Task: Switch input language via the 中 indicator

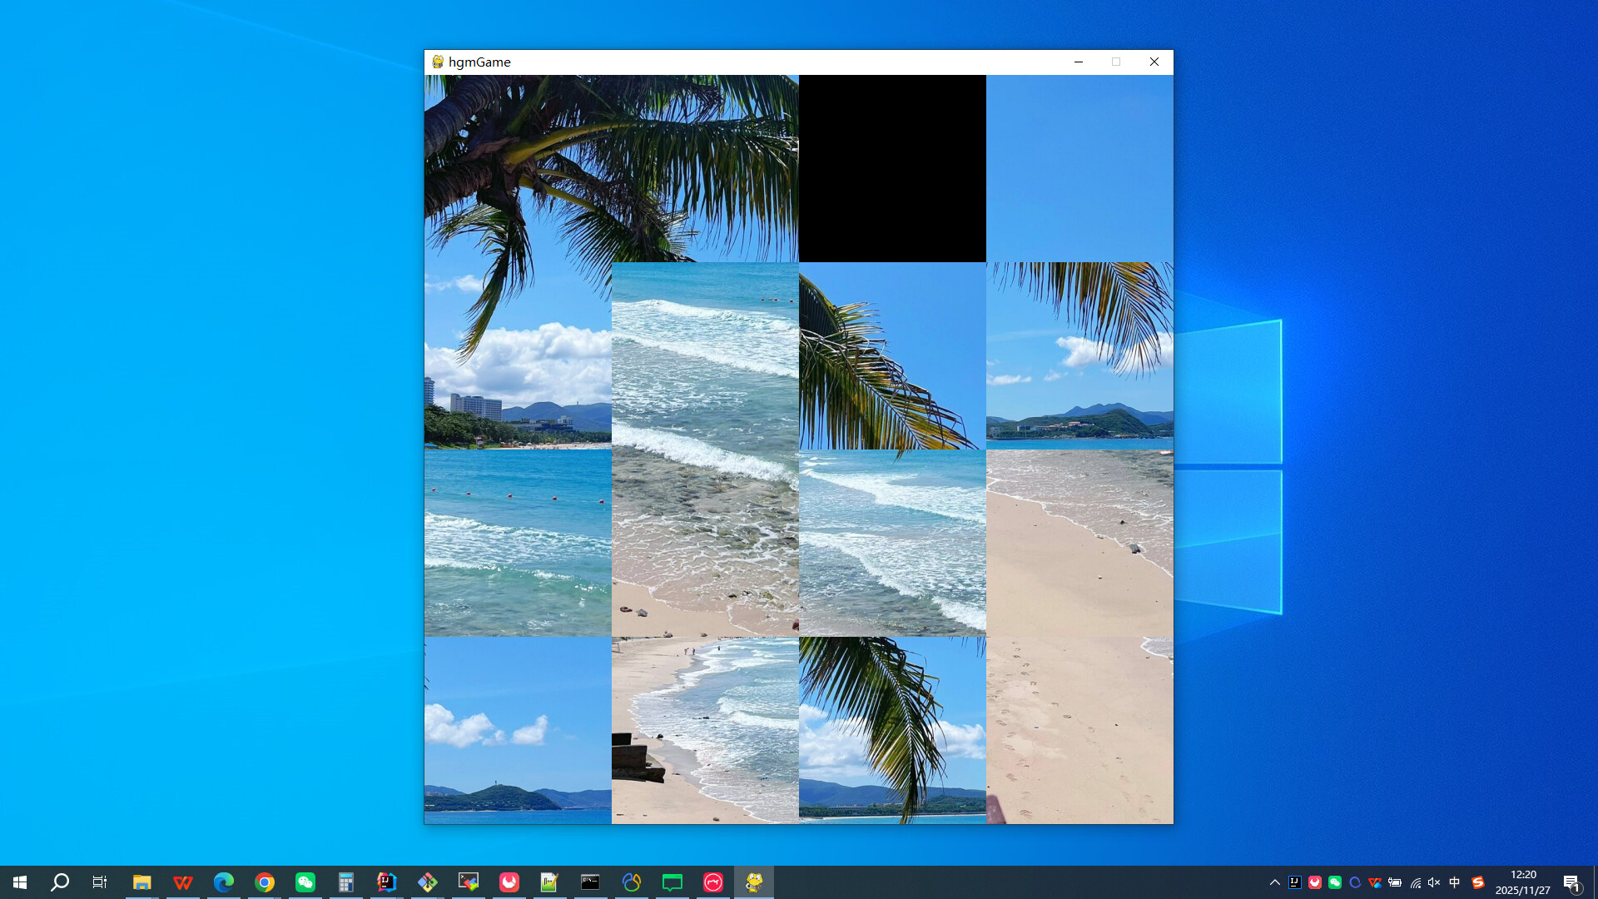Action: (1455, 882)
